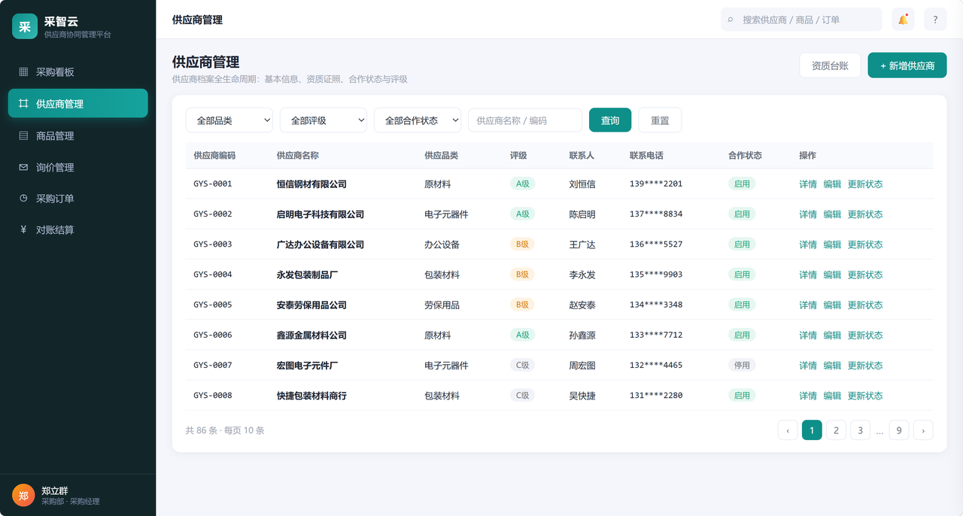Image resolution: width=963 pixels, height=516 pixels.
Task: Go to pagination page 9
Action: coord(899,430)
